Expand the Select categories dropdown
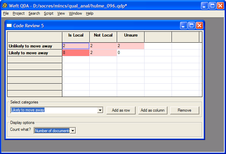This screenshot has height=154, width=226. pyautogui.click(x=100, y=110)
